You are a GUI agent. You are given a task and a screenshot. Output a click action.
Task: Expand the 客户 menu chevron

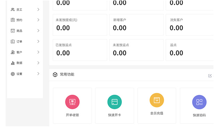[x=38, y=52]
